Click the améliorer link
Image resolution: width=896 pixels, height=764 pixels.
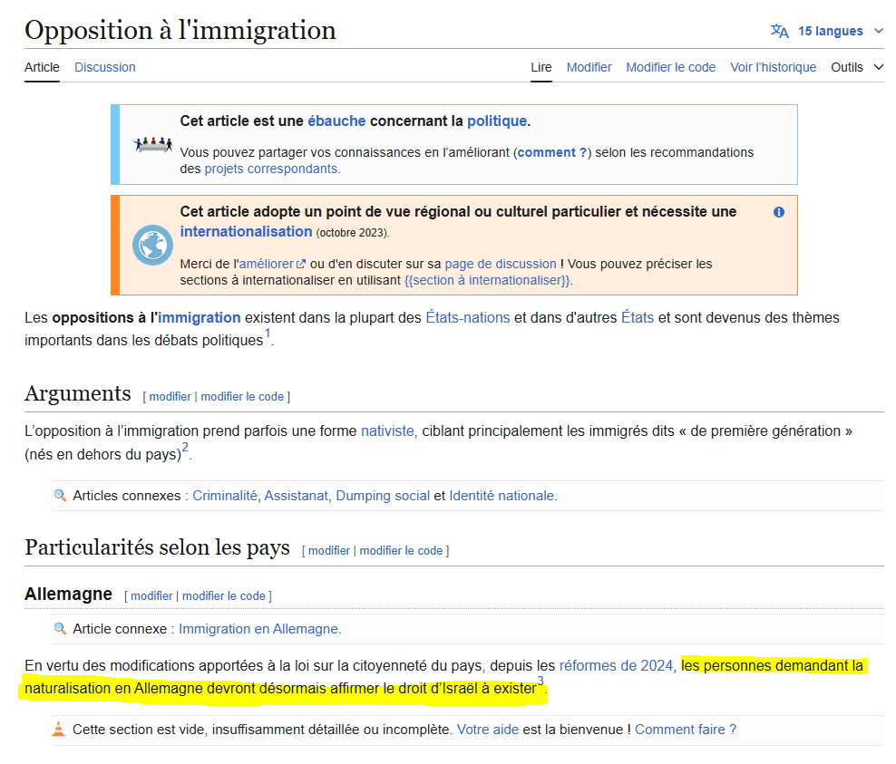(x=267, y=264)
